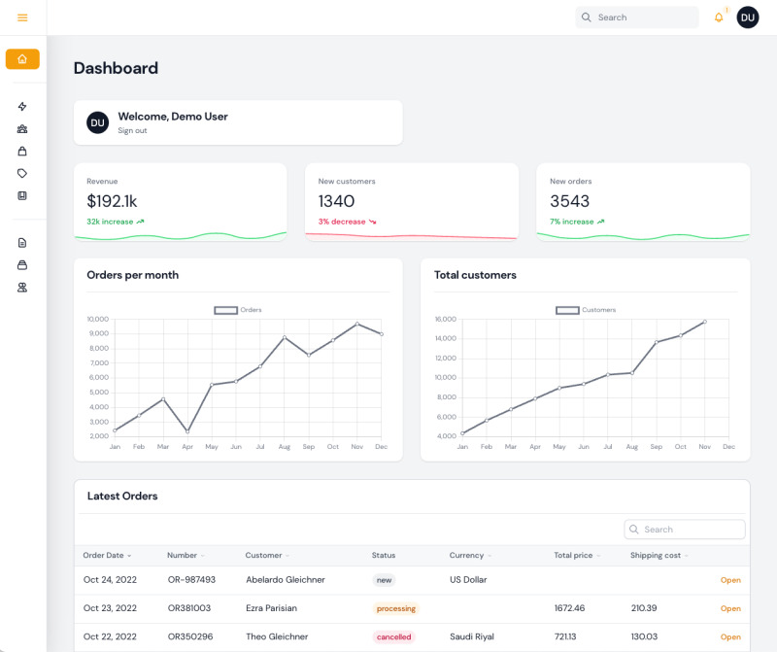Image resolution: width=777 pixels, height=652 pixels.
Task: Open the DU user menu in top bar
Action: (748, 17)
